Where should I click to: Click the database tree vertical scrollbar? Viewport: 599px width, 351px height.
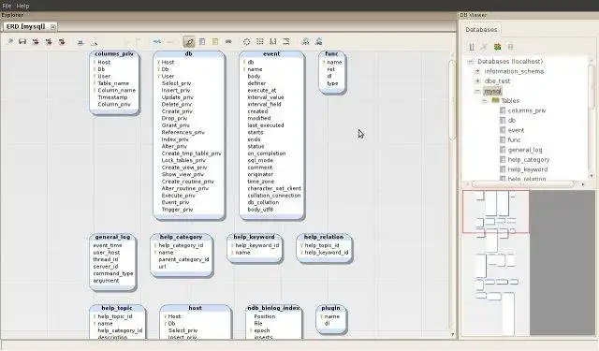coord(591,86)
